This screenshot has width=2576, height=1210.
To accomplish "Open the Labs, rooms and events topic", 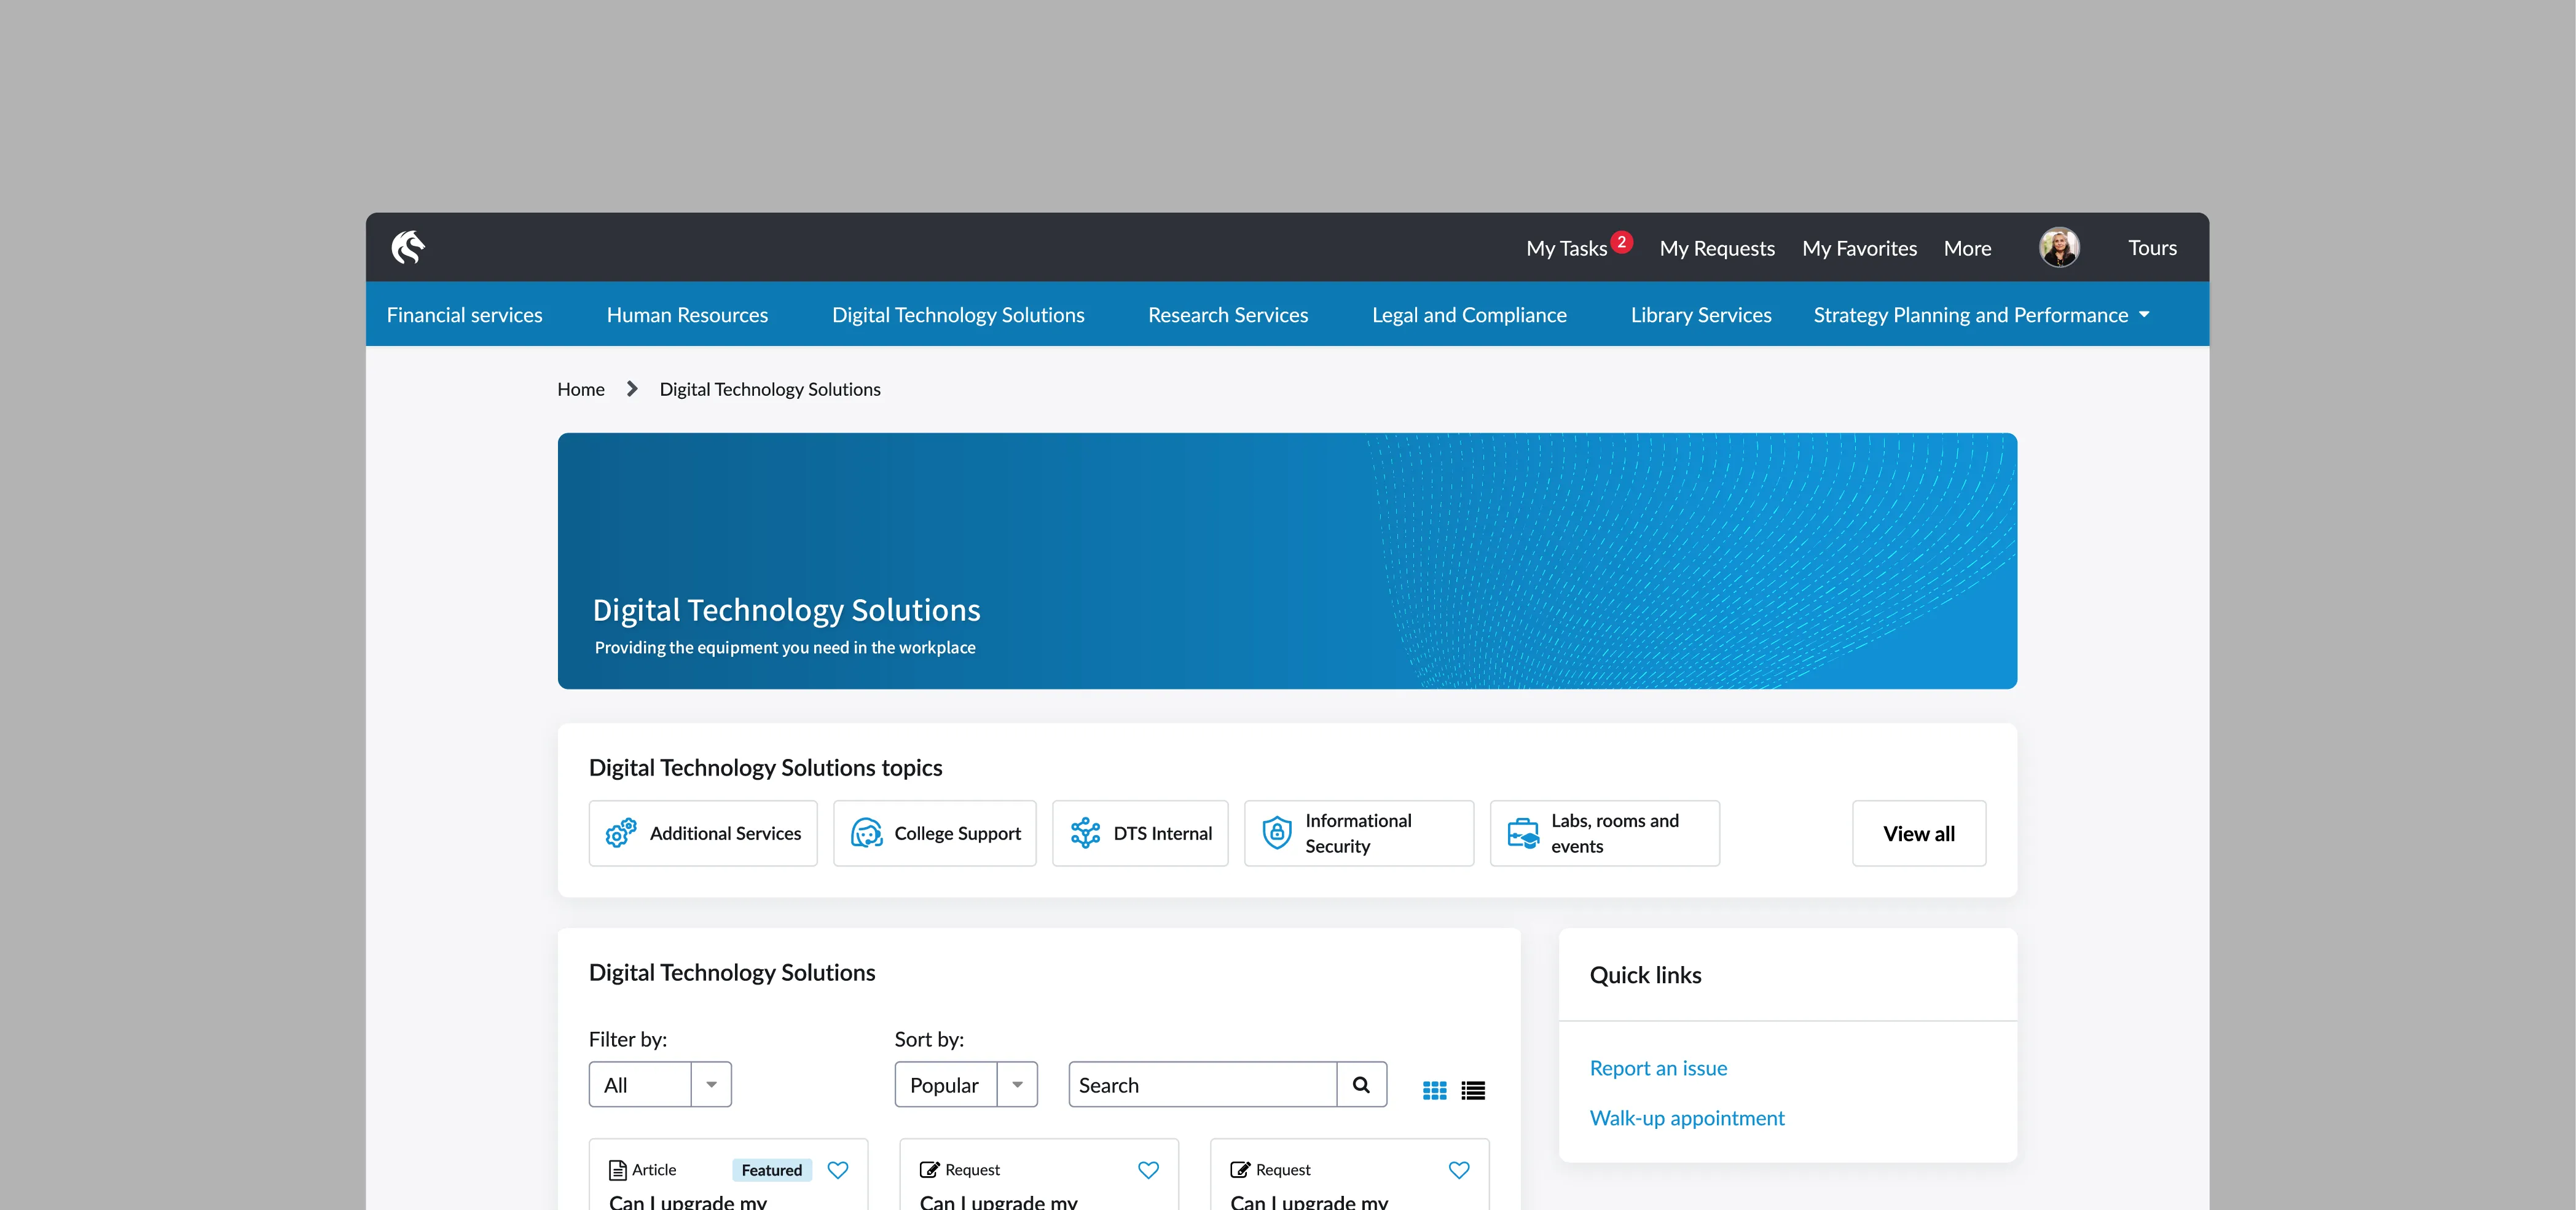I will tap(1605, 833).
